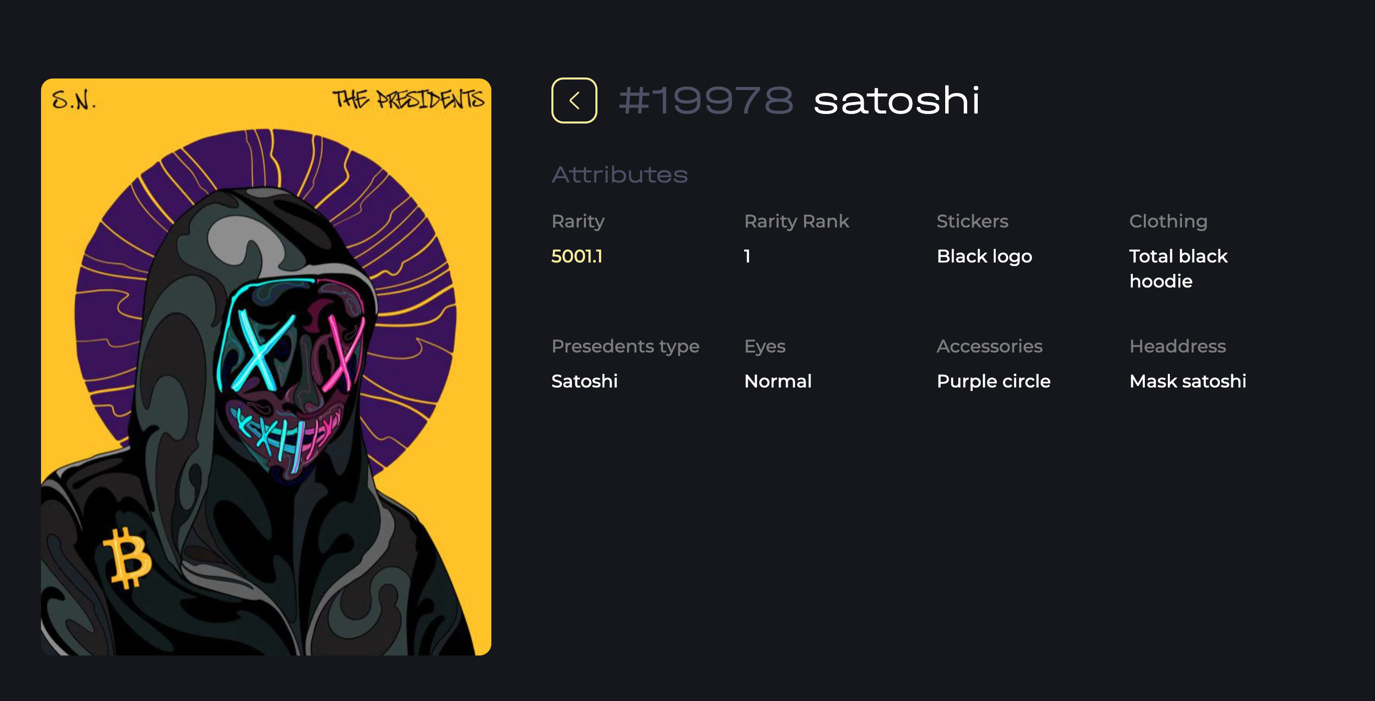
Task: Click the Clothing attribute label
Action: pos(1168,221)
